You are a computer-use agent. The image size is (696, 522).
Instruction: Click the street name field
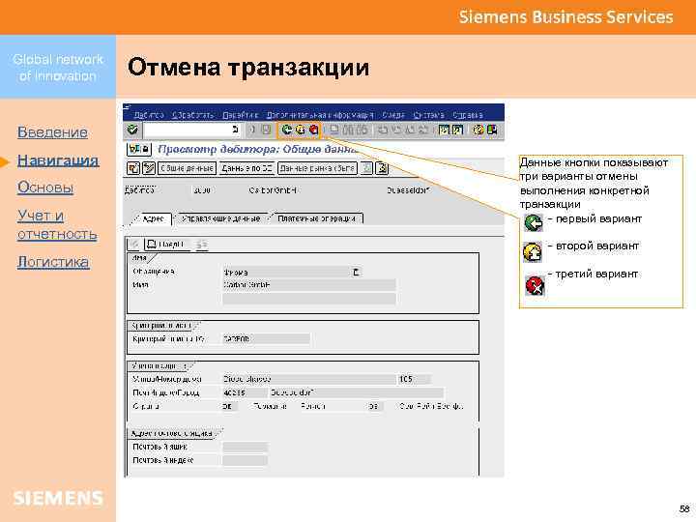point(308,380)
